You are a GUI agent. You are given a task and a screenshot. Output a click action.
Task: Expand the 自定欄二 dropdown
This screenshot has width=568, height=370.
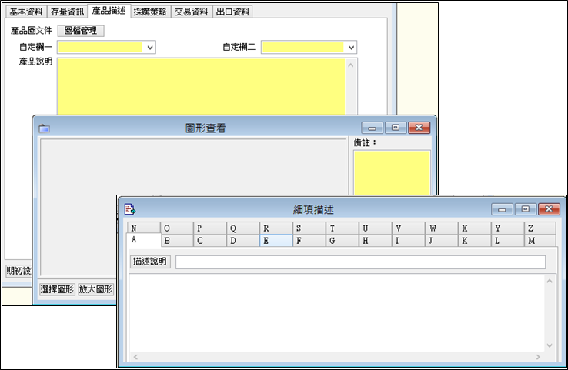point(352,48)
